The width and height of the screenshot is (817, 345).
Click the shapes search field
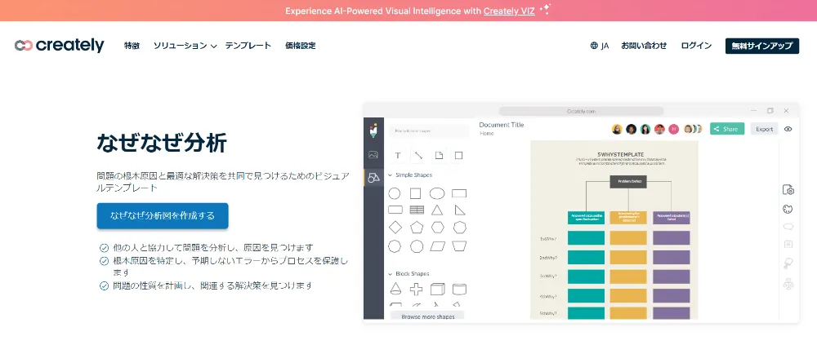430,131
